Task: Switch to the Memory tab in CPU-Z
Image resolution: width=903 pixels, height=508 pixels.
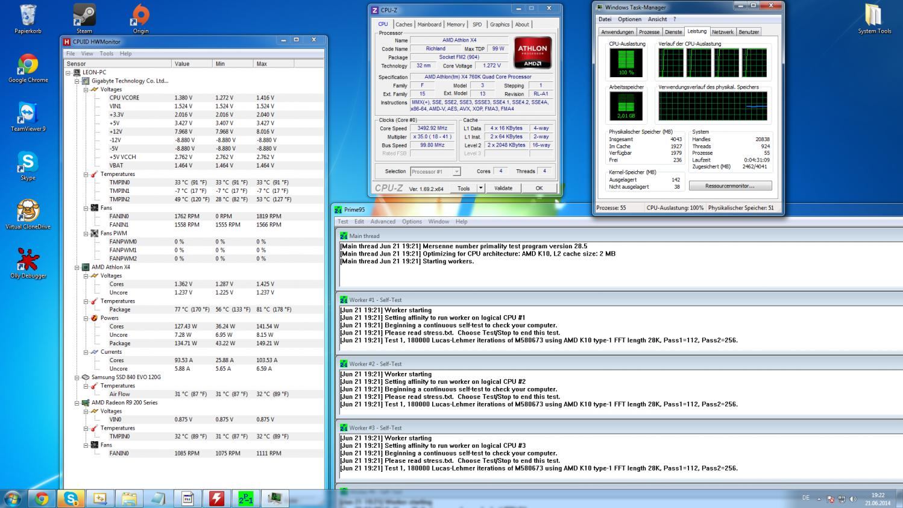Action: tap(456, 25)
